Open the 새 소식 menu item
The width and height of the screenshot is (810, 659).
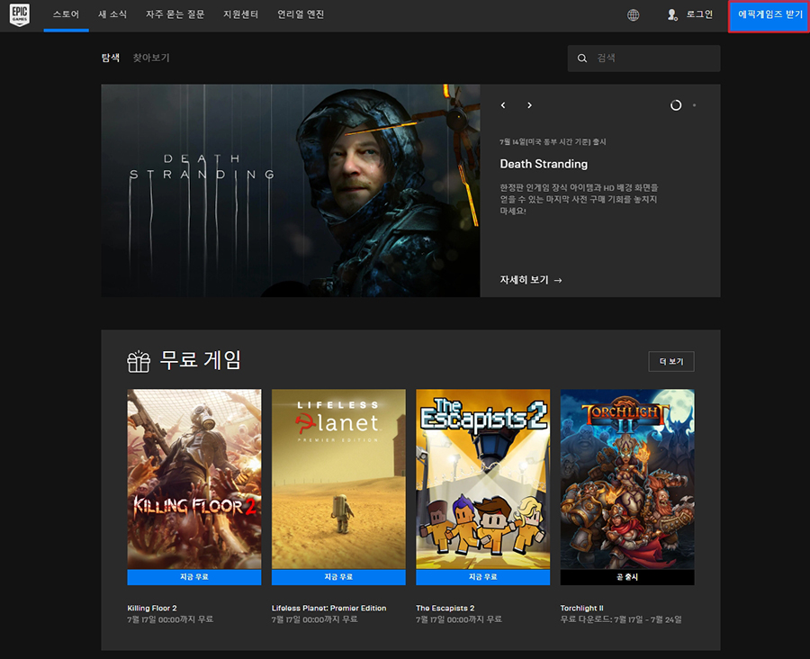pyautogui.click(x=112, y=14)
